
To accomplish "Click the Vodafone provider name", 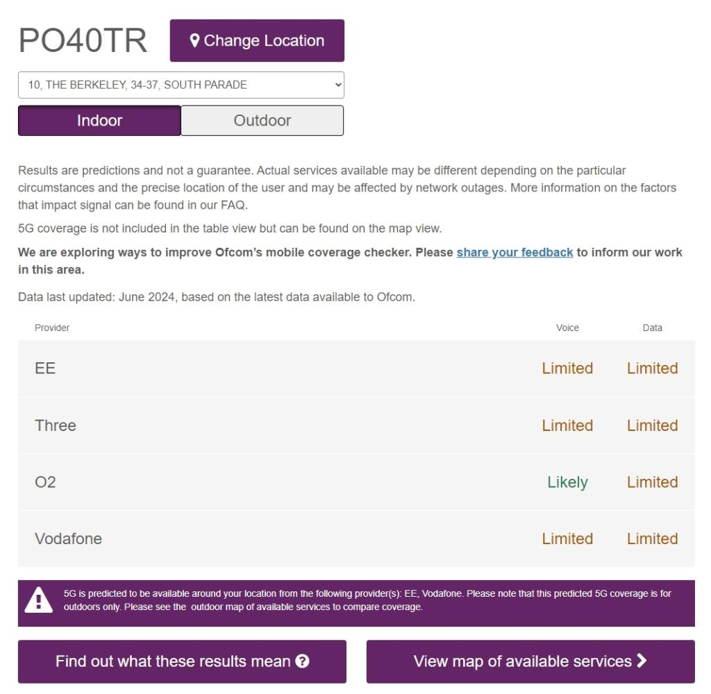I will click(x=69, y=539).
